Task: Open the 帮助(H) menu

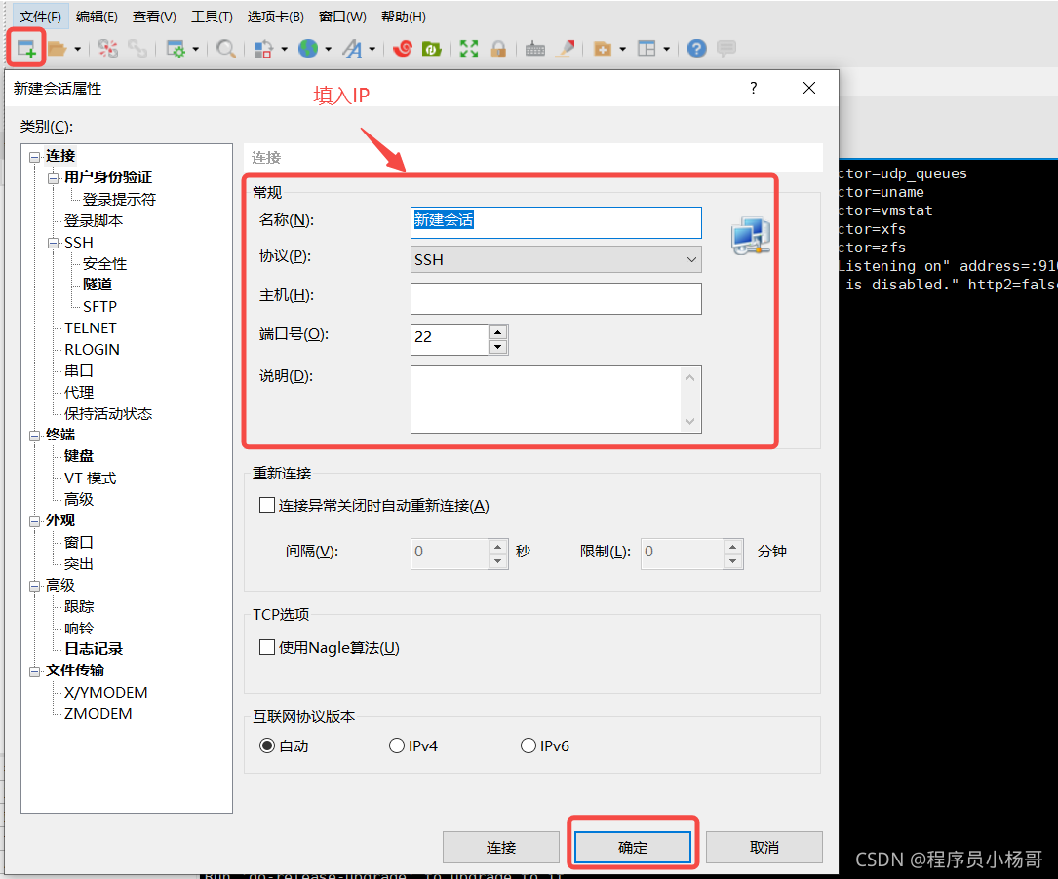Action: coord(404,17)
